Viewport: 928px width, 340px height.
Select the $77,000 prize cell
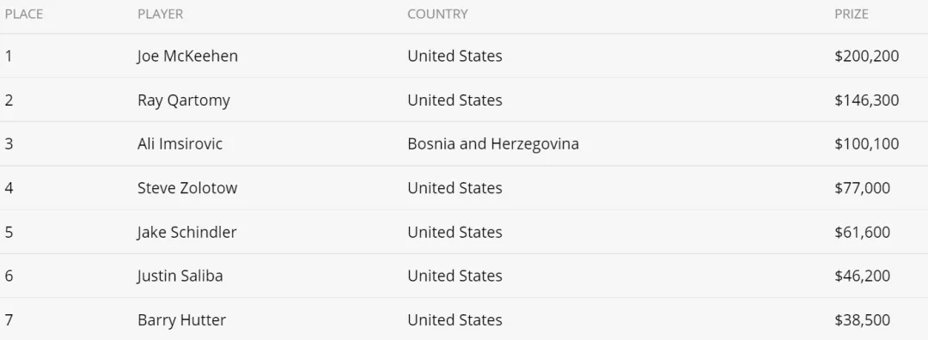pyautogui.click(x=863, y=188)
